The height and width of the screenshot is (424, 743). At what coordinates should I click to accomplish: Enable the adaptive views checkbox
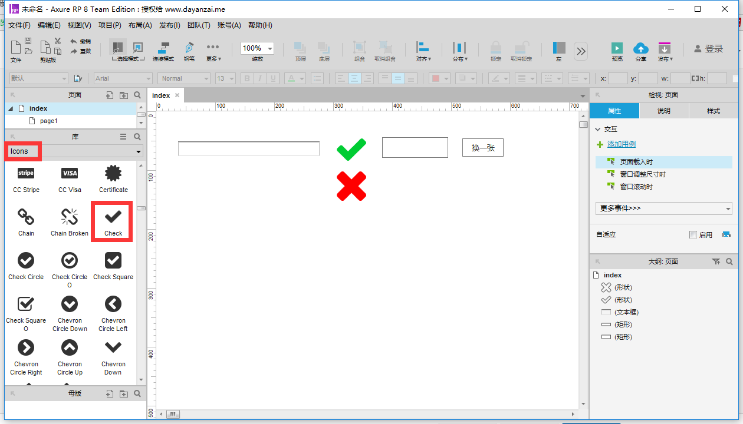click(x=693, y=234)
